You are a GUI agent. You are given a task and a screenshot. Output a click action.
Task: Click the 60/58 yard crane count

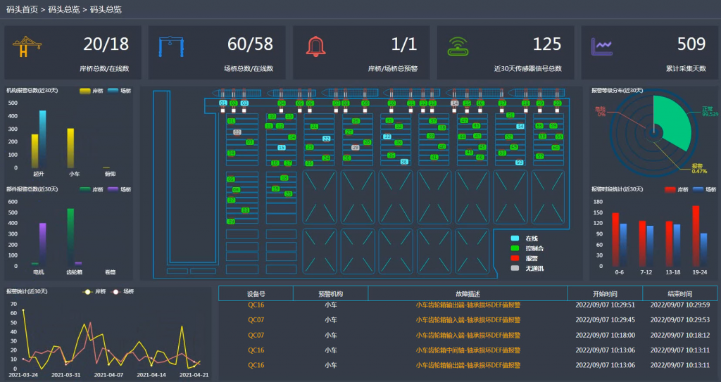(250, 44)
